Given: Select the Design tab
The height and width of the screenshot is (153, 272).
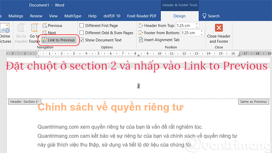Looking at the screenshot, I should 180,16.
